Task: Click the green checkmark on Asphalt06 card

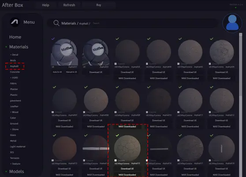Action: pos(212,39)
